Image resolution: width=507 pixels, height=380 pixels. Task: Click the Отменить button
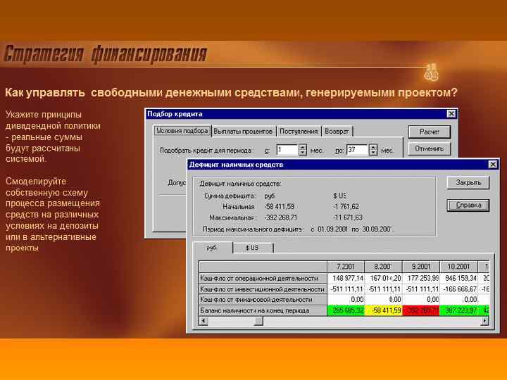point(429,148)
